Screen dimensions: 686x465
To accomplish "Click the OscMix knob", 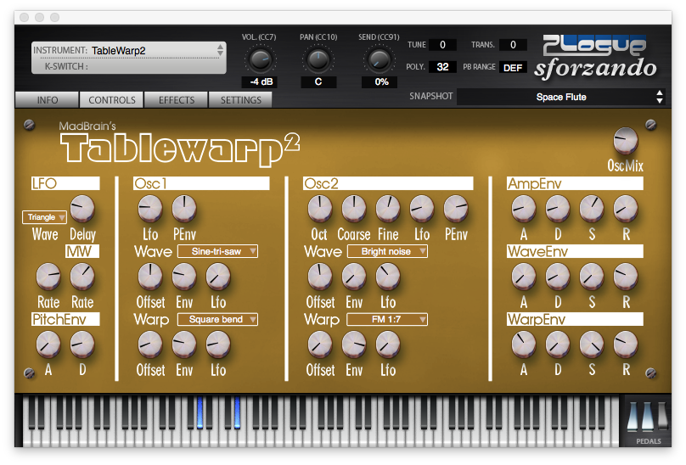I will point(625,141).
